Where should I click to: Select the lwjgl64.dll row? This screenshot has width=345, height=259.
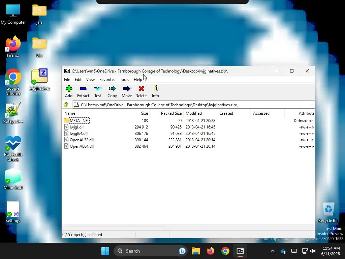[188, 133]
